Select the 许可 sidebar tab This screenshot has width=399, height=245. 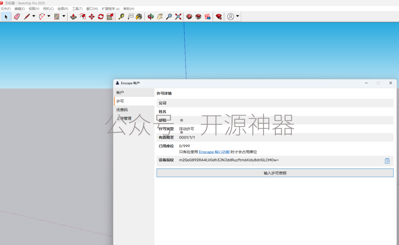click(134, 101)
